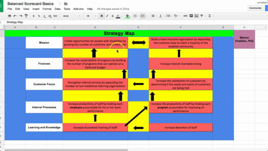Screen dimensions: 268x151
Task: Open the text color picker
Action: [x=118, y=16]
